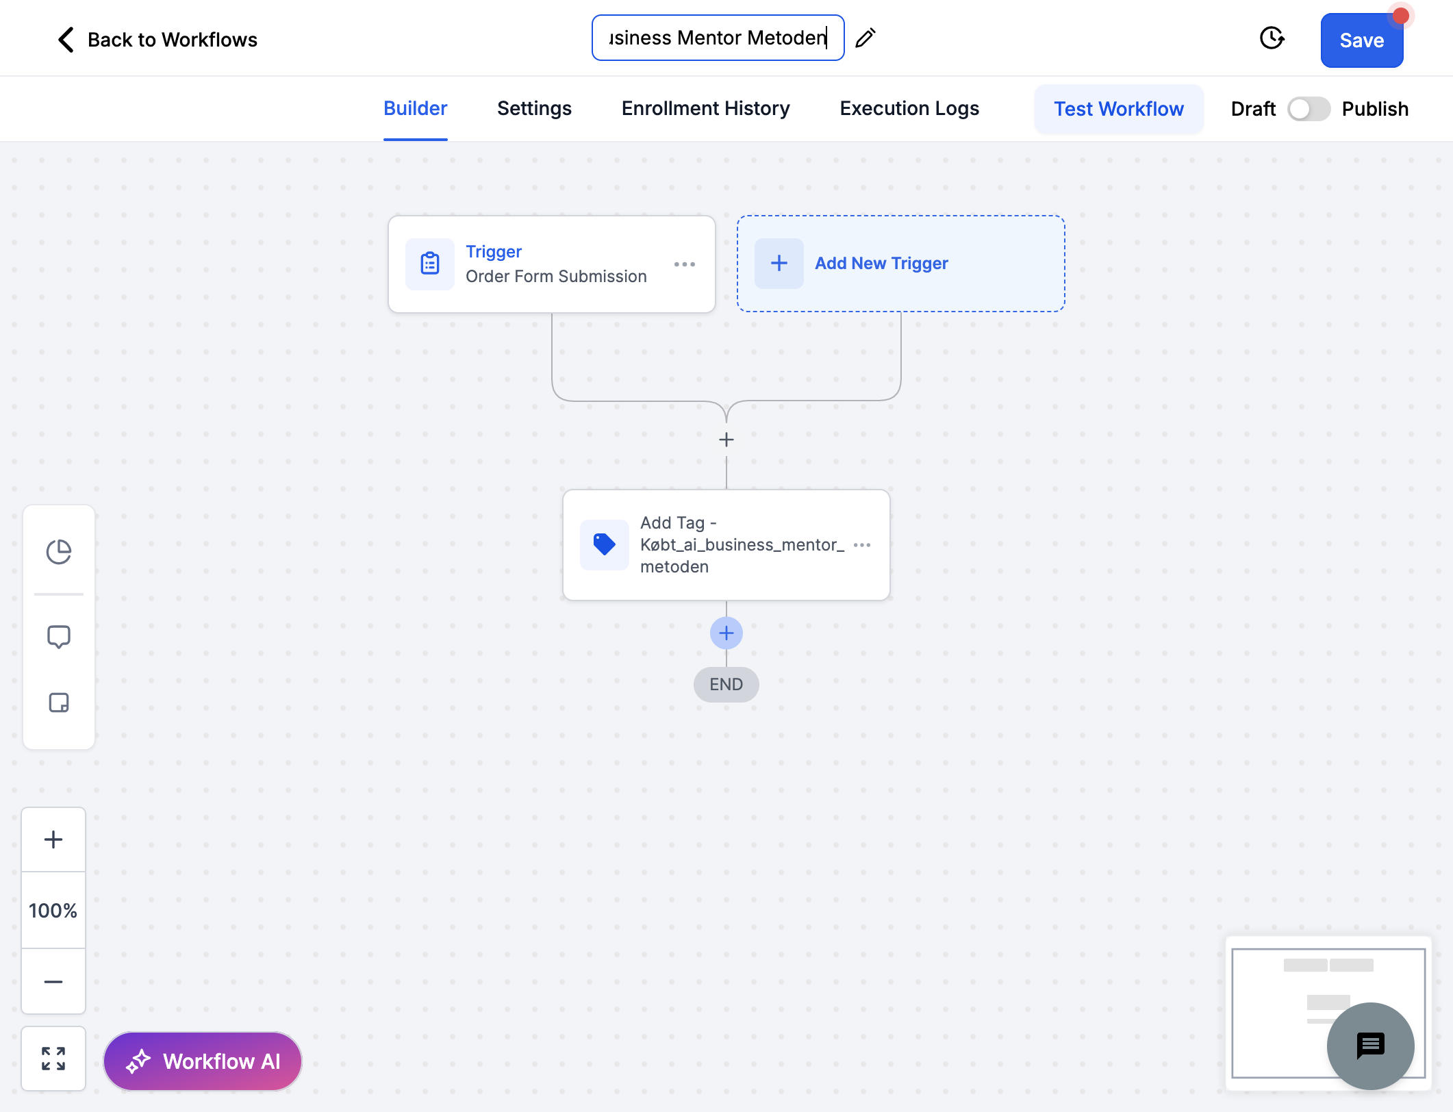Open the Enrollment History tab

tap(705, 109)
